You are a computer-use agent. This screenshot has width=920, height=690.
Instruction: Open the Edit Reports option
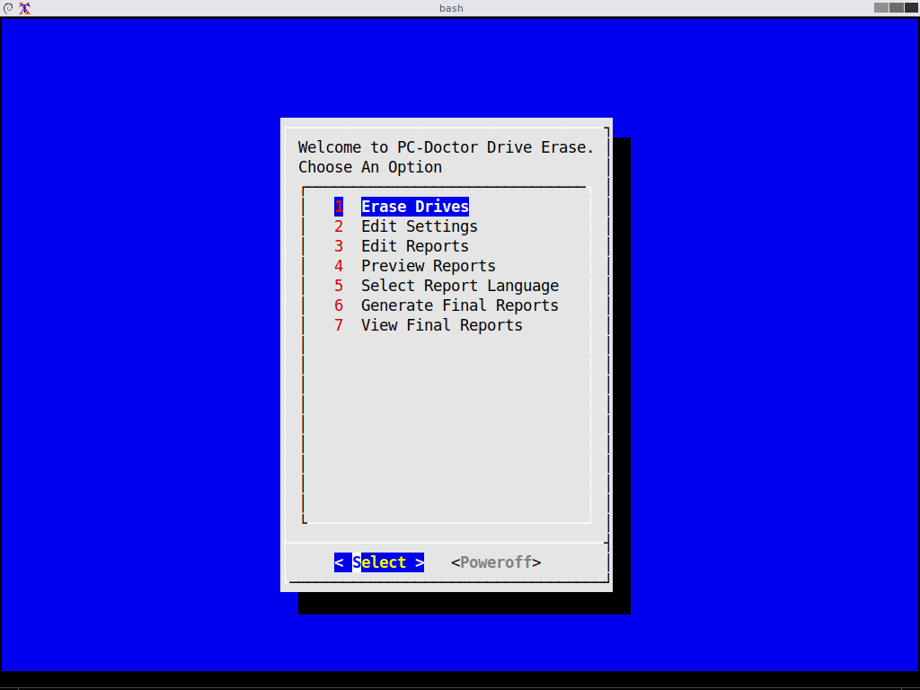pyautogui.click(x=414, y=245)
